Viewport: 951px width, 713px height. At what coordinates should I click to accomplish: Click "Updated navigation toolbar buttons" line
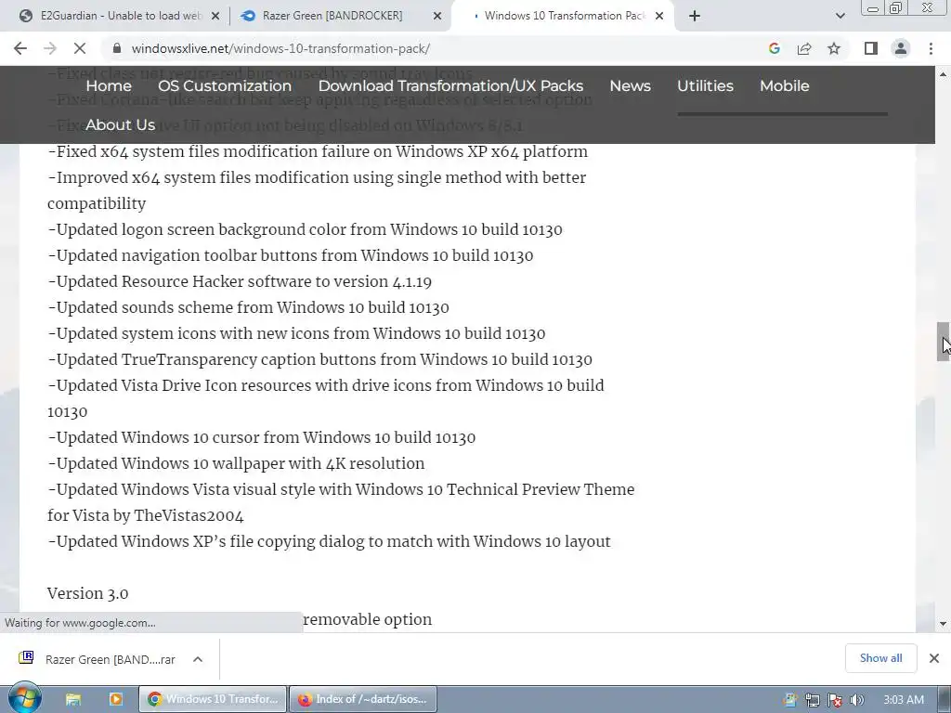coord(291,256)
